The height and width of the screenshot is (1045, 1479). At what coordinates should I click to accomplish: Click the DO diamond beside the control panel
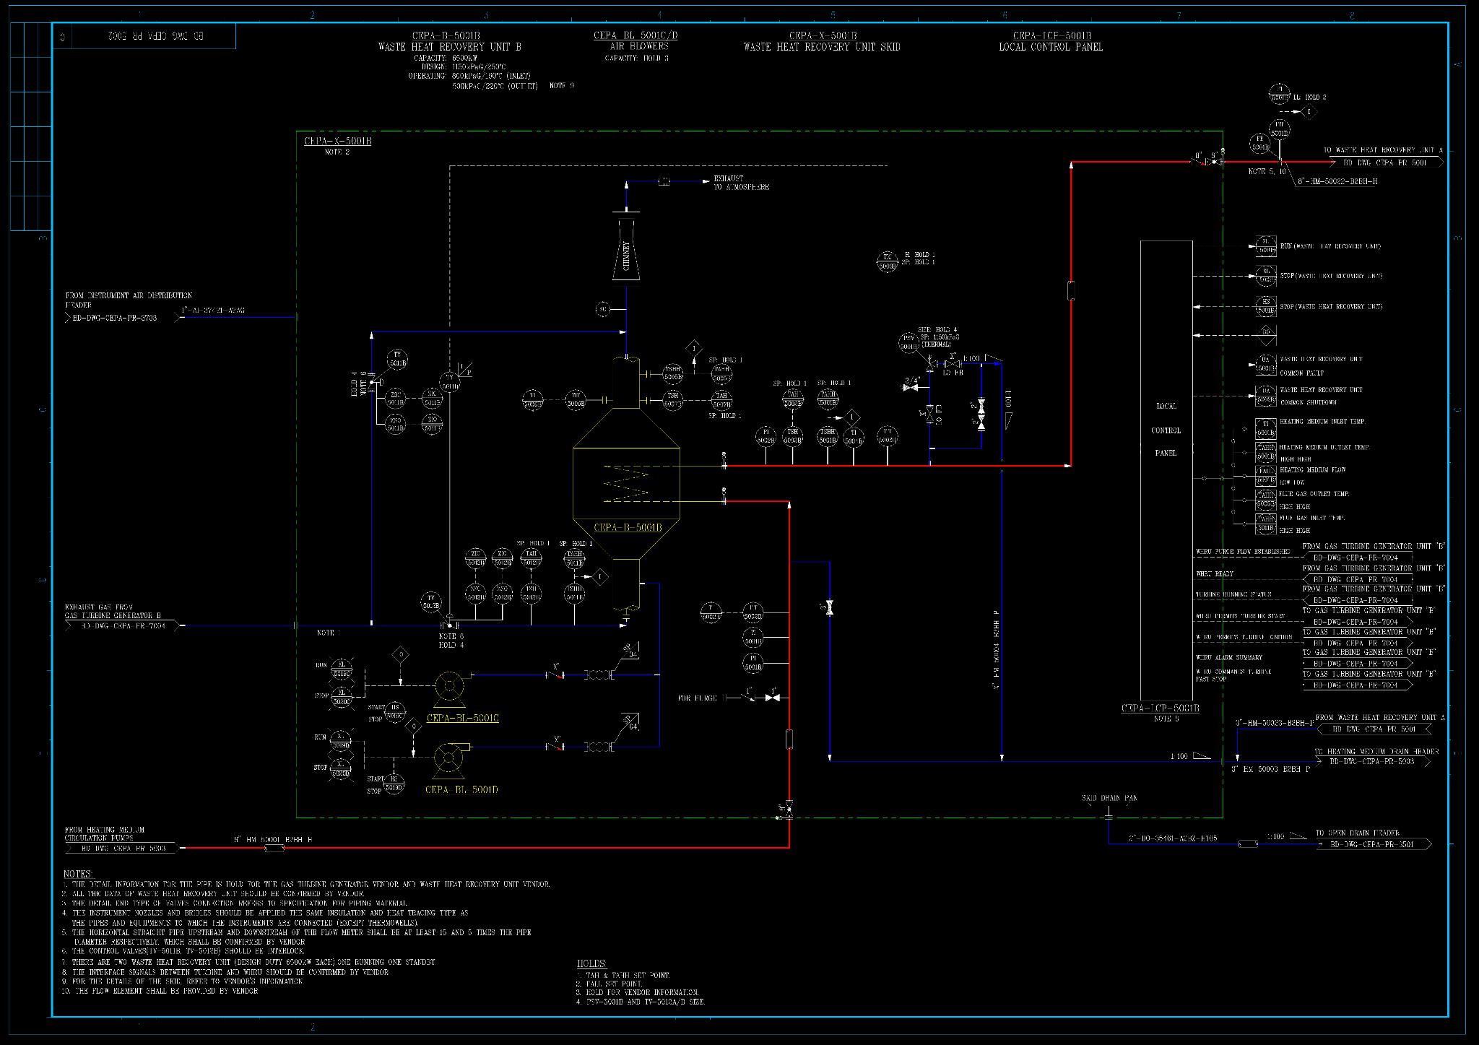point(1267,334)
